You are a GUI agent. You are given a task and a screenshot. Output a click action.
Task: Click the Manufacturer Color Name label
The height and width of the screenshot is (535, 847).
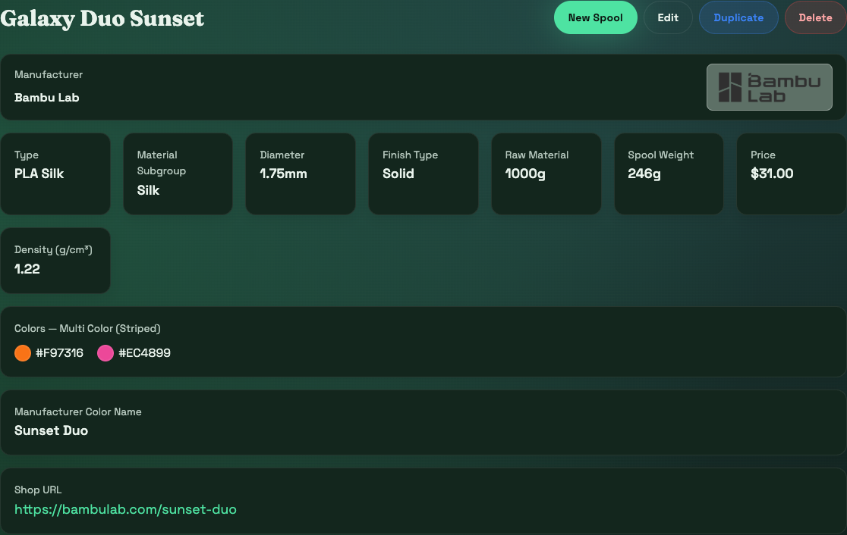click(77, 411)
